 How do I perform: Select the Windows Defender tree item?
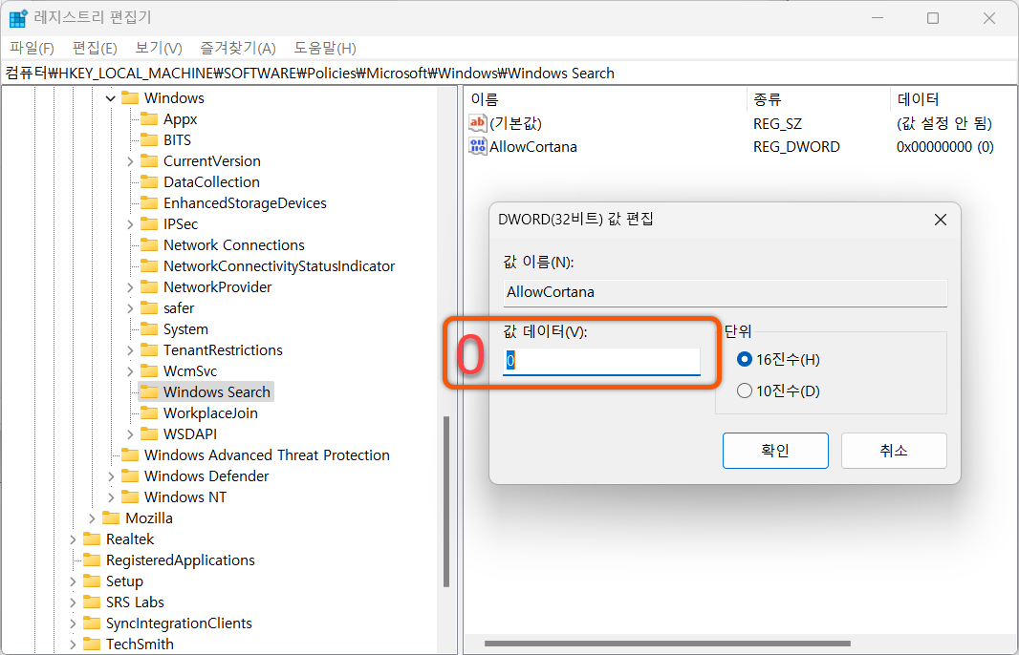click(x=206, y=475)
